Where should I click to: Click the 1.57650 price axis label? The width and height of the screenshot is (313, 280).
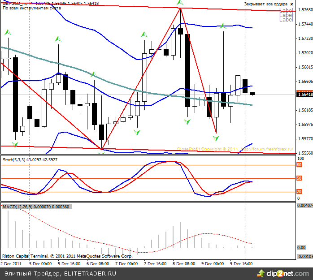click(x=304, y=9)
